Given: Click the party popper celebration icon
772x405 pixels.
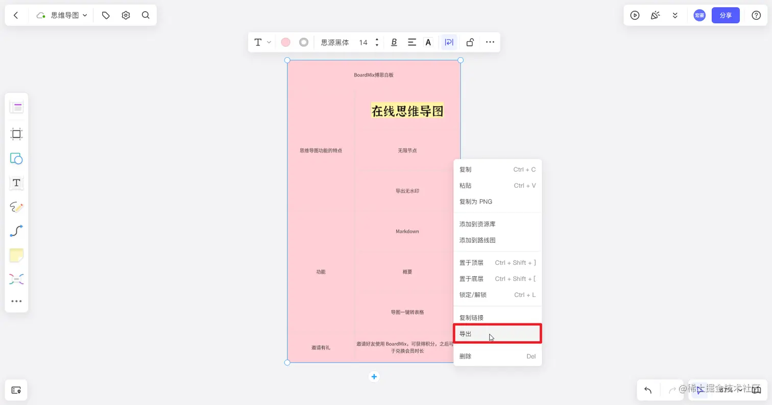Looking at the screenshot, I should [655, 15].
